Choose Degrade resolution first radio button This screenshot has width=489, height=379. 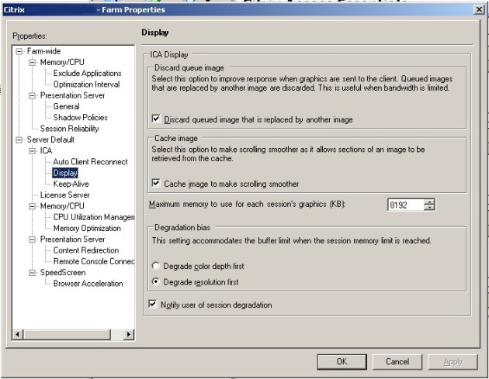click(x=158, y=281)
